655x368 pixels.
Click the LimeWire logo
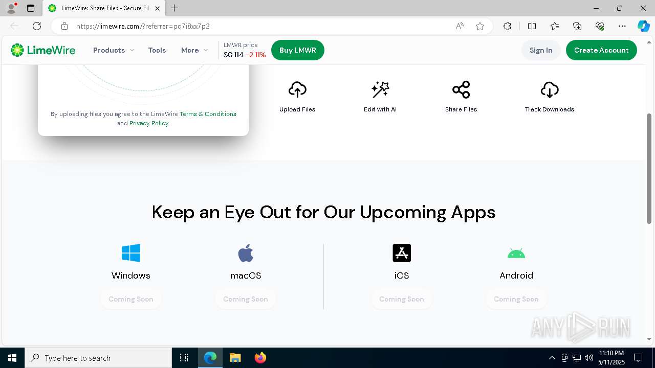point(43,50)
